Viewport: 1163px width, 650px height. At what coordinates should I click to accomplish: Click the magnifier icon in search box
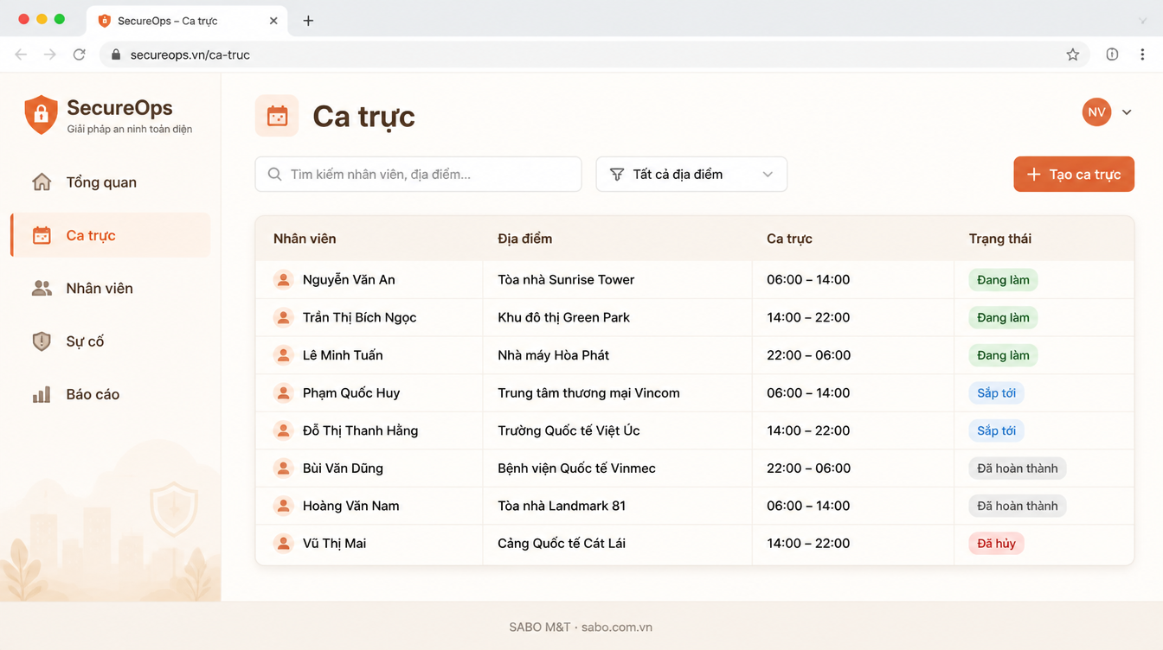(x=274, y=175)
